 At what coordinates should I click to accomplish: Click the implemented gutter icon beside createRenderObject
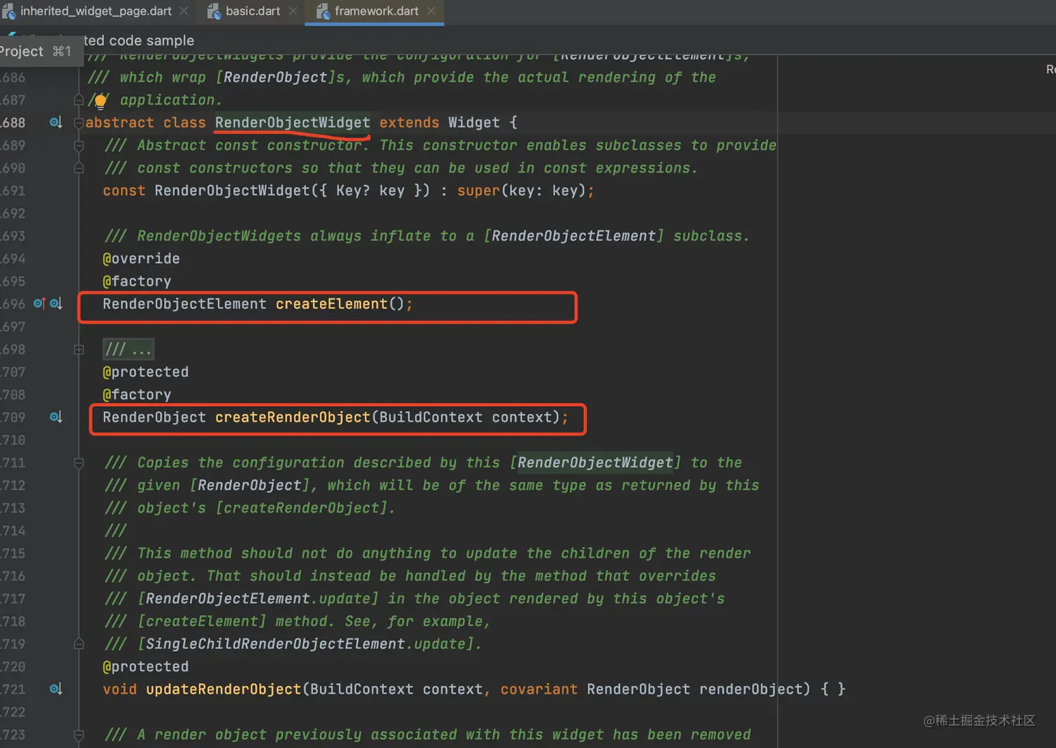tap(56, 417)
